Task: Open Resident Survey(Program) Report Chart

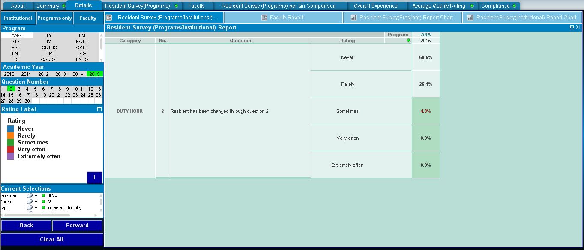Action: tap(402, 18)
